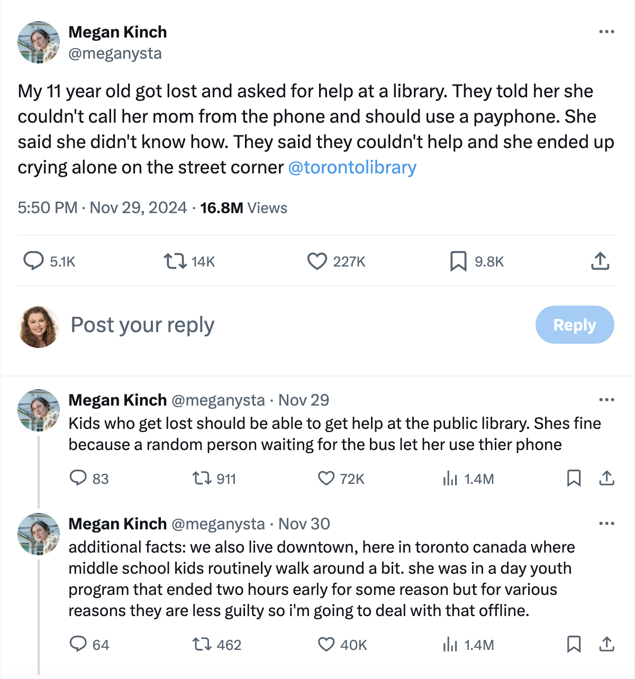635x679 pixels.
Task: Open more options for the Nov 29 reply
Action: click(605, 400)
